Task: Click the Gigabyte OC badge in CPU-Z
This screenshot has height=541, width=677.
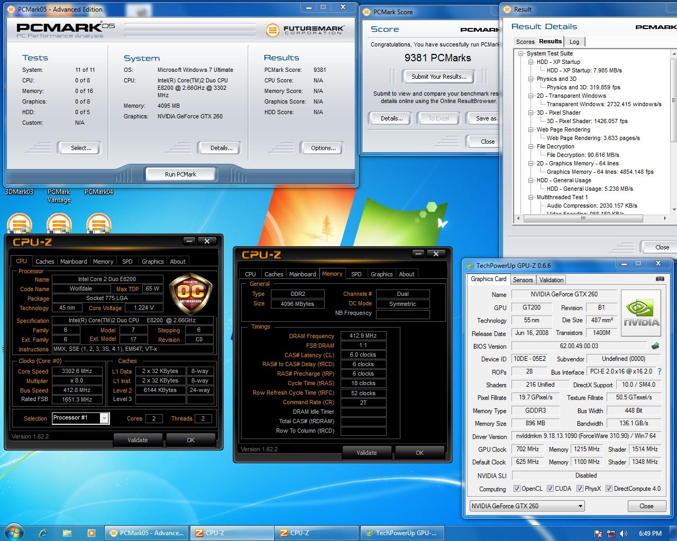Action: 190,294
